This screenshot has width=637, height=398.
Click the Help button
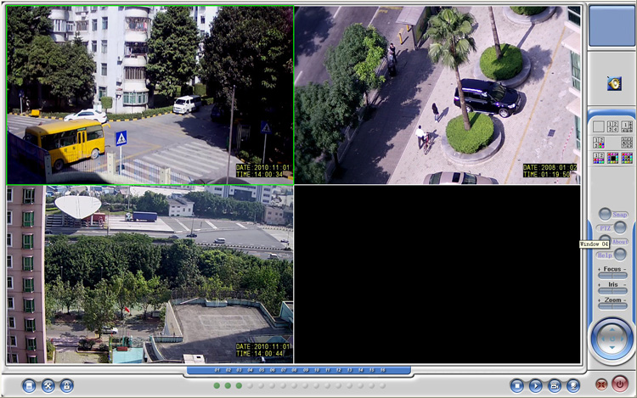[604, 255]
